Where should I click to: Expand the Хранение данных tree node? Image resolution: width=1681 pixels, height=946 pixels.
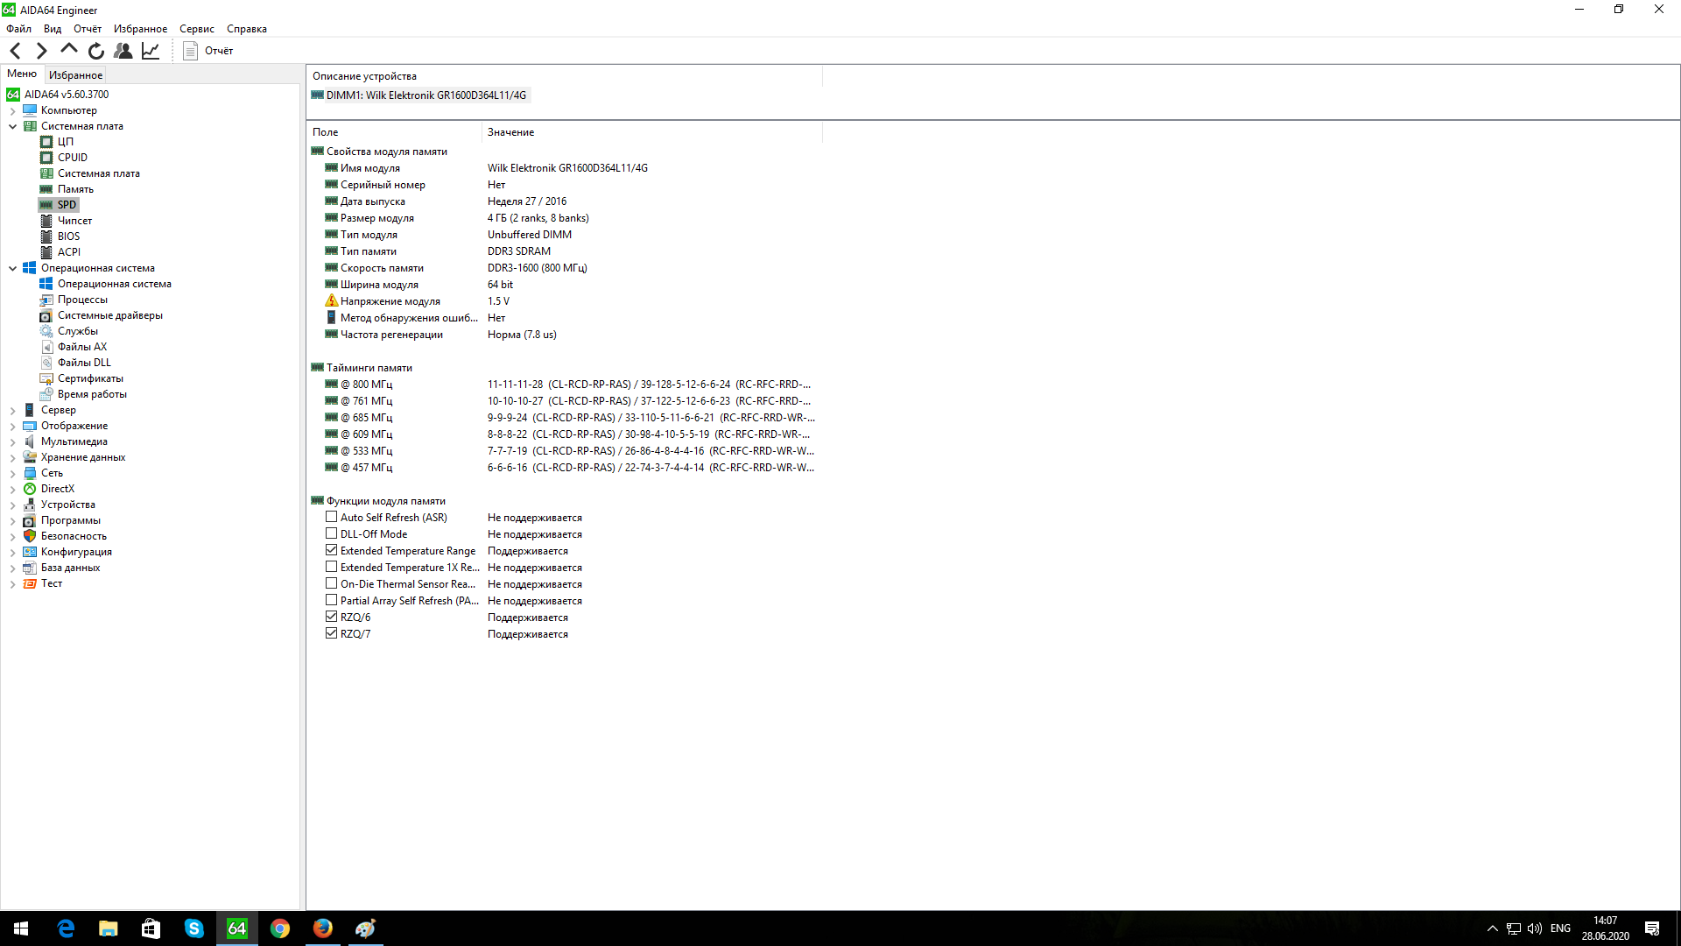12,457
